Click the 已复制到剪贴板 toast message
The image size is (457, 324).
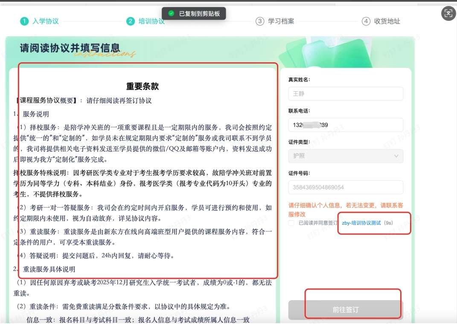(199, 14)
